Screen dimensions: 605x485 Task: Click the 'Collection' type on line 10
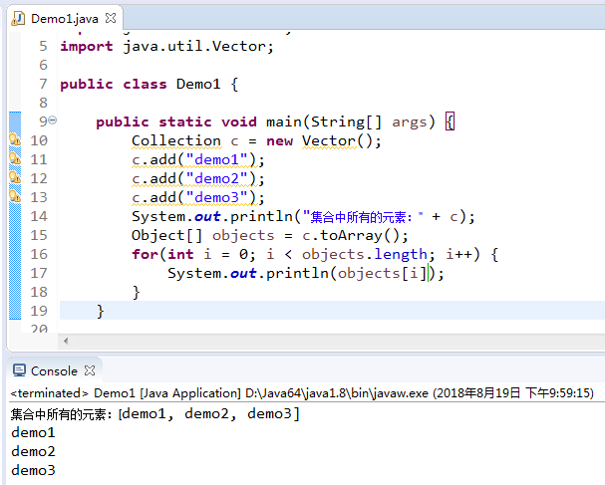pos(176,140)
